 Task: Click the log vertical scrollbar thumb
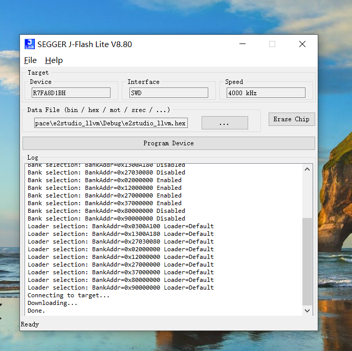[x=307, y=261]
